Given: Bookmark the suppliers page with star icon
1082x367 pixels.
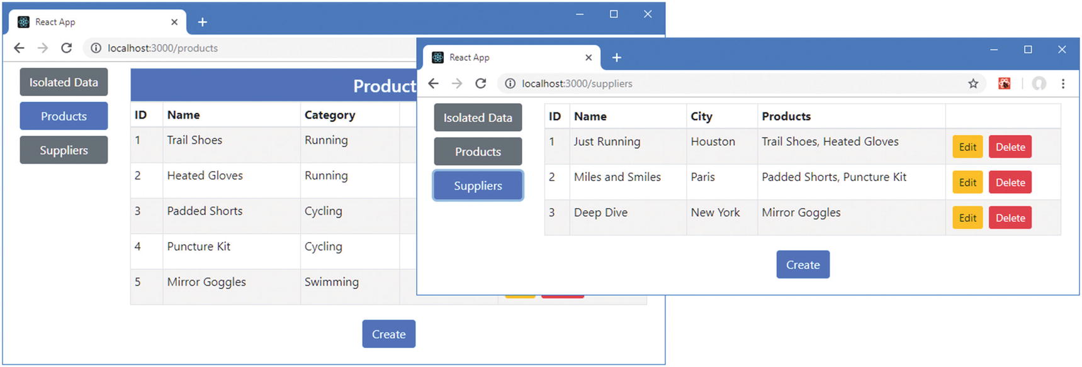Looking at the screenshot, I should 972,84.
